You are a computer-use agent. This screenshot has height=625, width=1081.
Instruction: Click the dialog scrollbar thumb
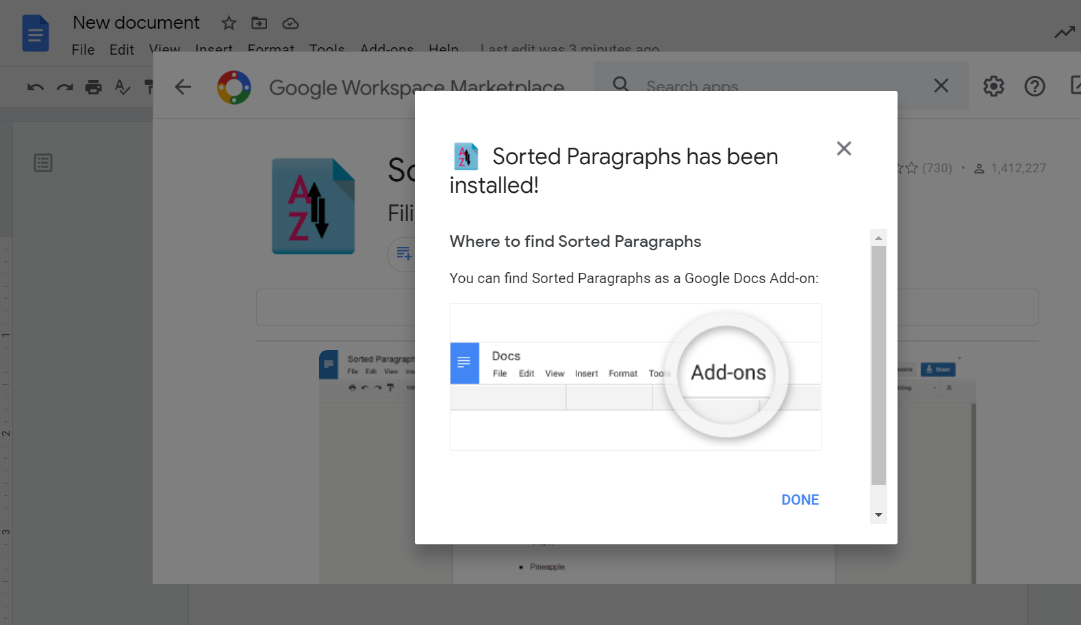(x=878, y=365)
